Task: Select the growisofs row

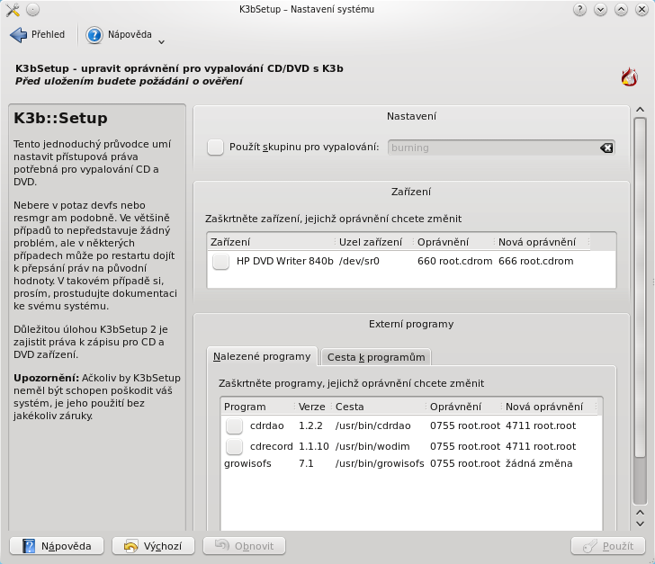Action: pyautogui.click(x=411, y=464)
